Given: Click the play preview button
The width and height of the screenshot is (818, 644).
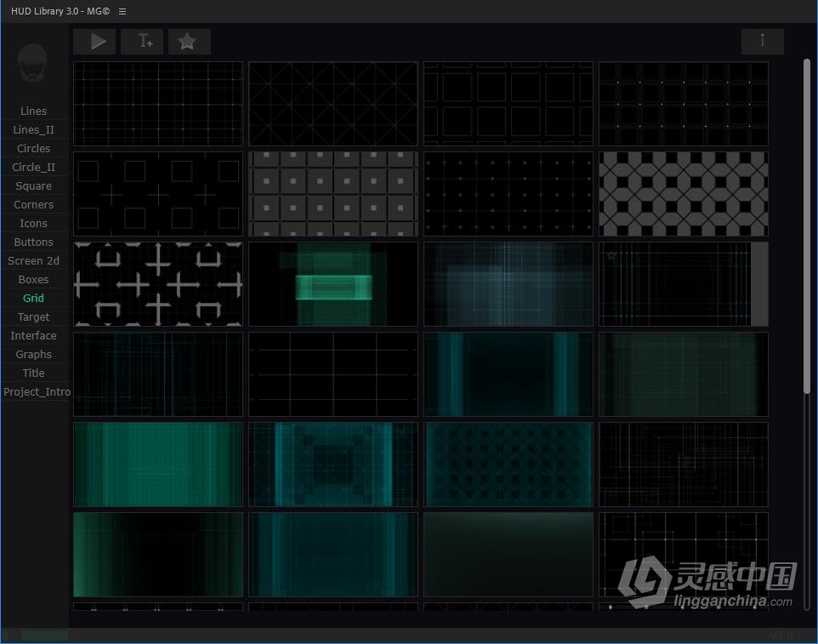Looking at the screenshot, I should coord(94,41).
